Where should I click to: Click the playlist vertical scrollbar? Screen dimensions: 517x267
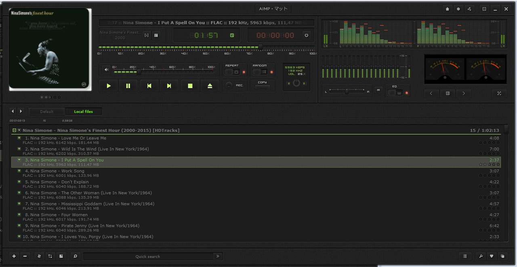pos(506,184)
